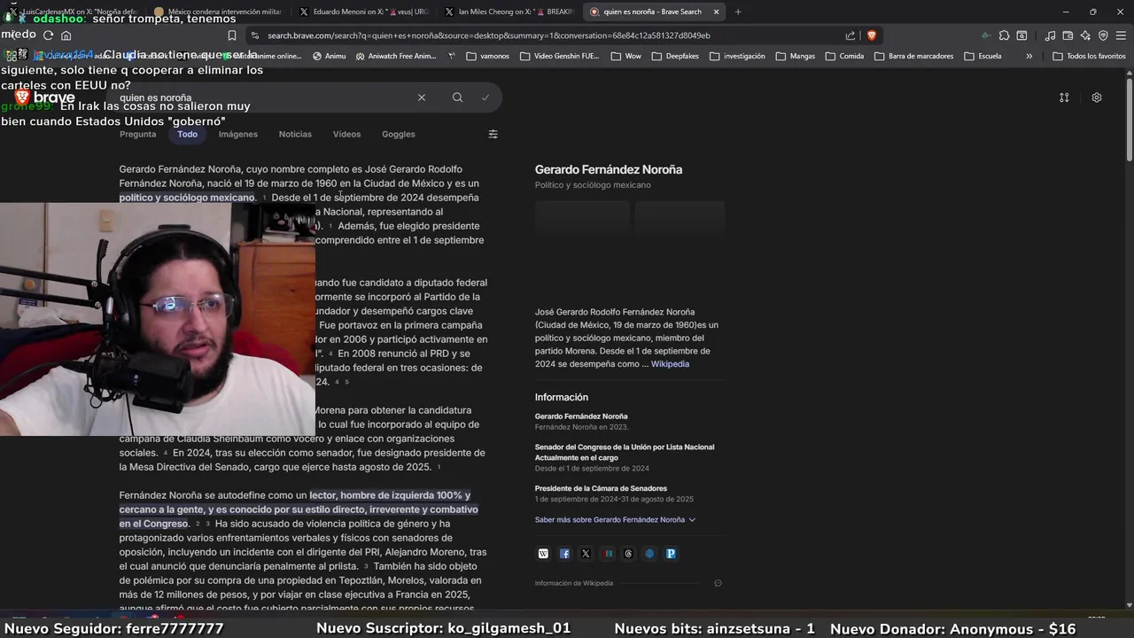
Task: Open the browser hamburger menu
Action: (1121, 35)
